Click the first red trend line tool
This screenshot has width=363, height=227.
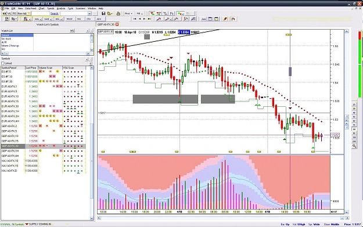coord(159,19)
